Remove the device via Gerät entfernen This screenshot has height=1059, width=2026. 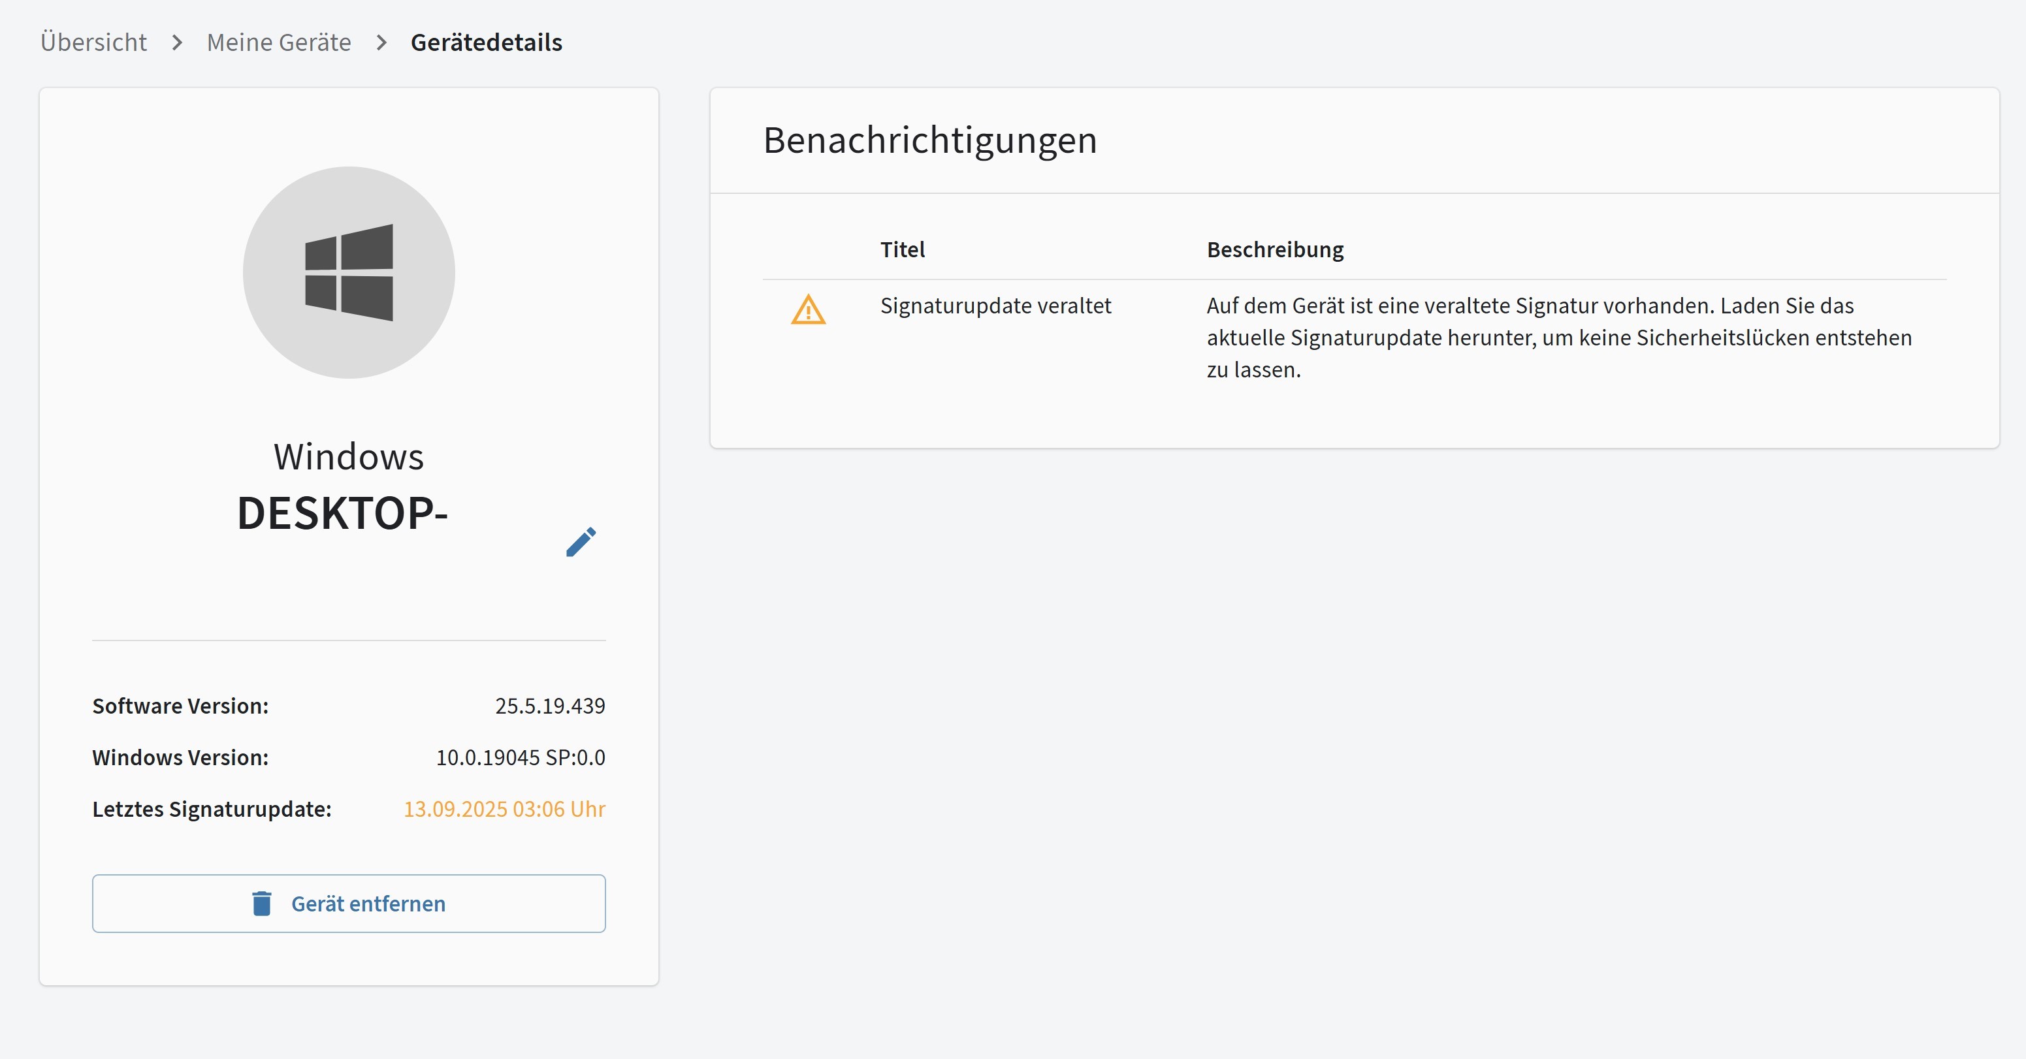tap(348, 904)
